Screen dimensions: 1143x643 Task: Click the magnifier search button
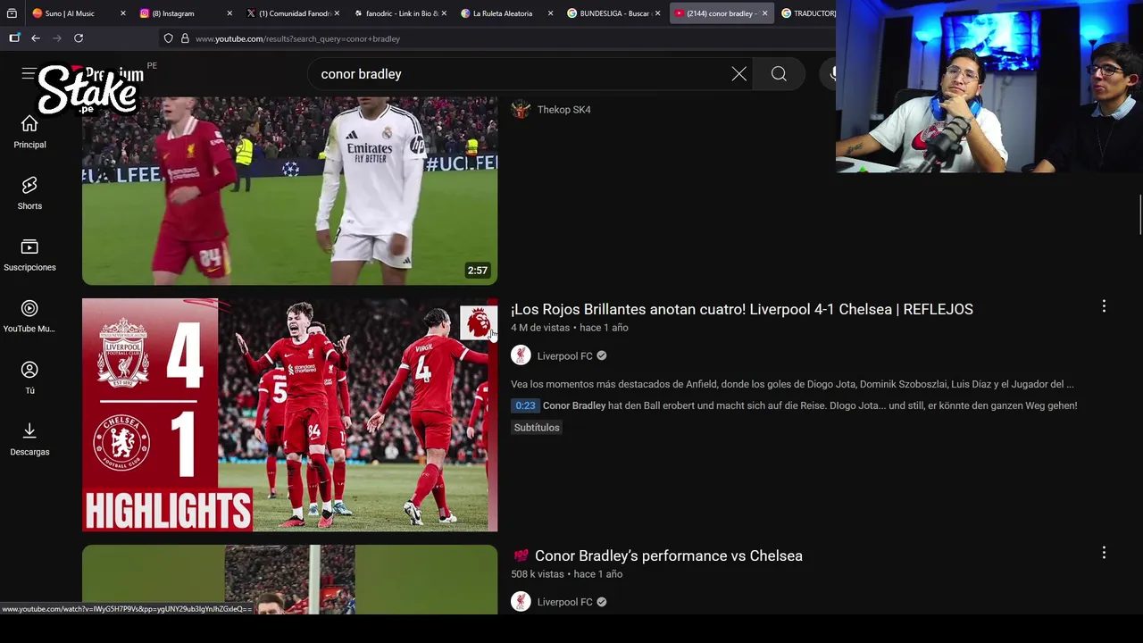[x=779, y=74]
